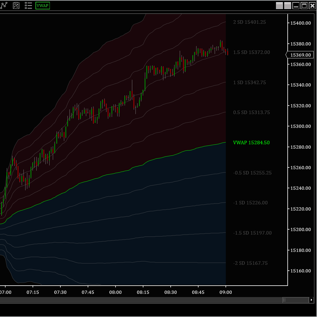
Task: Minimize the chart window
Action: [296, 6]
